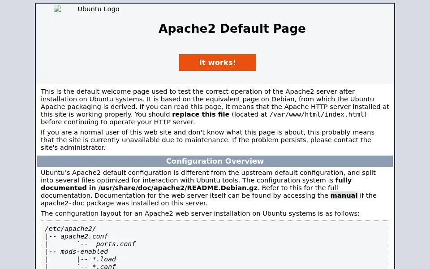Click the "Configuration Overview" section header
The height and width of the screenshot is (269, 430).
tap(215, 161)
